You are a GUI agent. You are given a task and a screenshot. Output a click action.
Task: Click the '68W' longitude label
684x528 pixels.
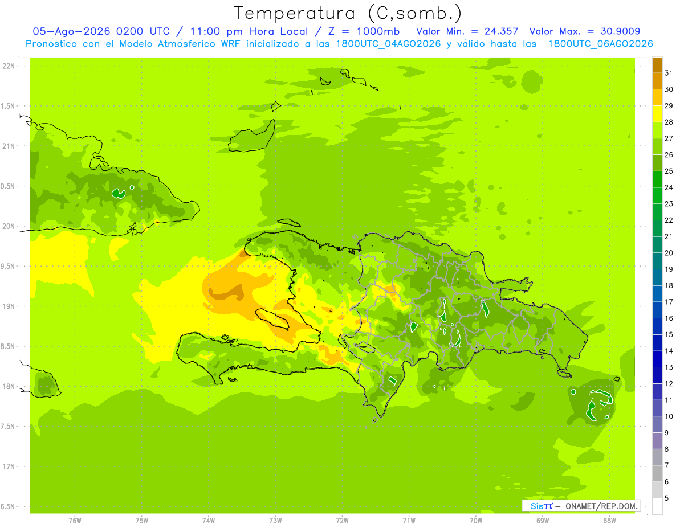(x=609, y=520)
